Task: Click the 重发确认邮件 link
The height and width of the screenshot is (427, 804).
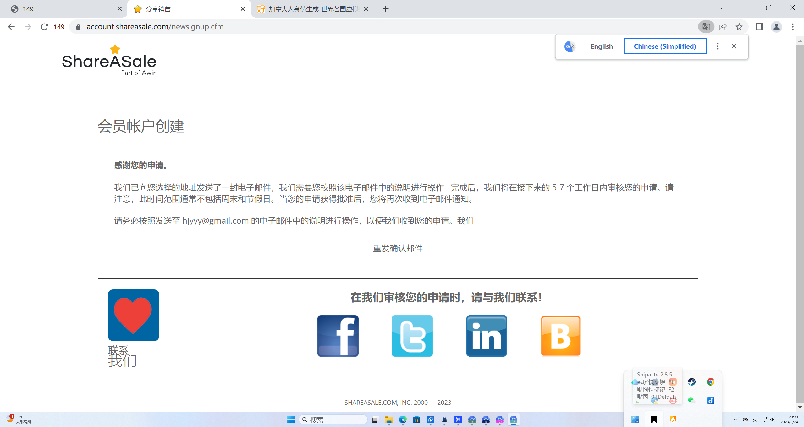Action: pos(397,248)
